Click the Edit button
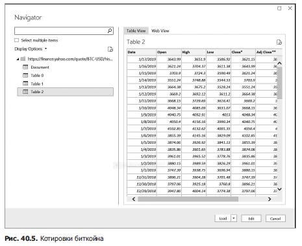This screenshot has width=302, height=246. [251, 219]
